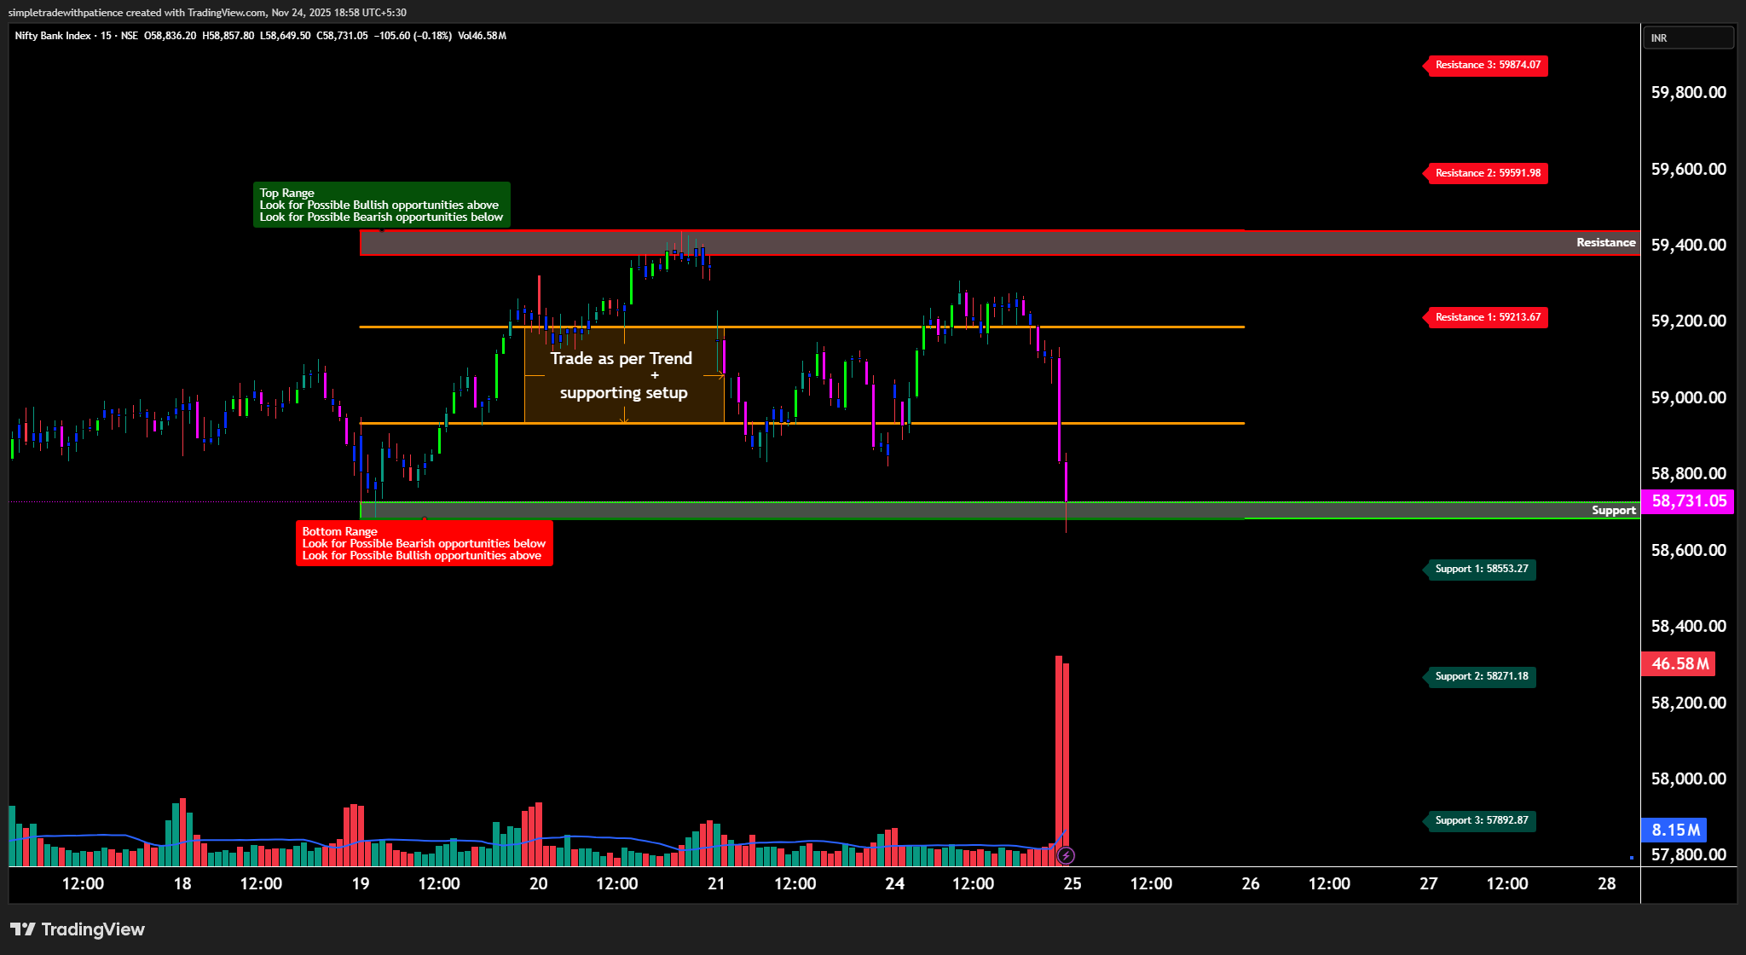Click the Support 3: 57892.87 label
Viewport: 1746px width, 955px height.
pyautogui.click(x=1481, y=820)
